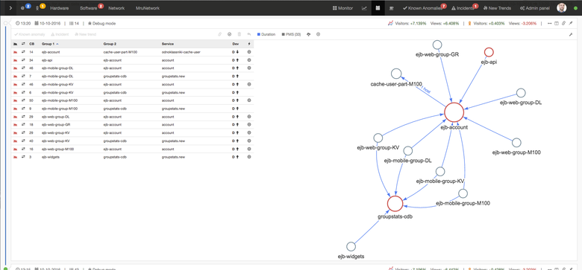The width and height of the screenshot is (582, 270).
Task: Click swap arrows icon in ejb-account row
Action: (x=23, y=52)
